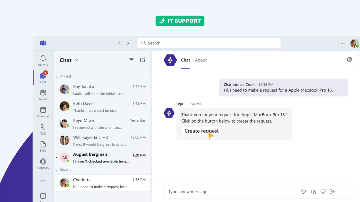Image resolution: width=360 pixels, height=202 pixels.
Task: Open the profile avatar at top right
Action: (354, 43)
